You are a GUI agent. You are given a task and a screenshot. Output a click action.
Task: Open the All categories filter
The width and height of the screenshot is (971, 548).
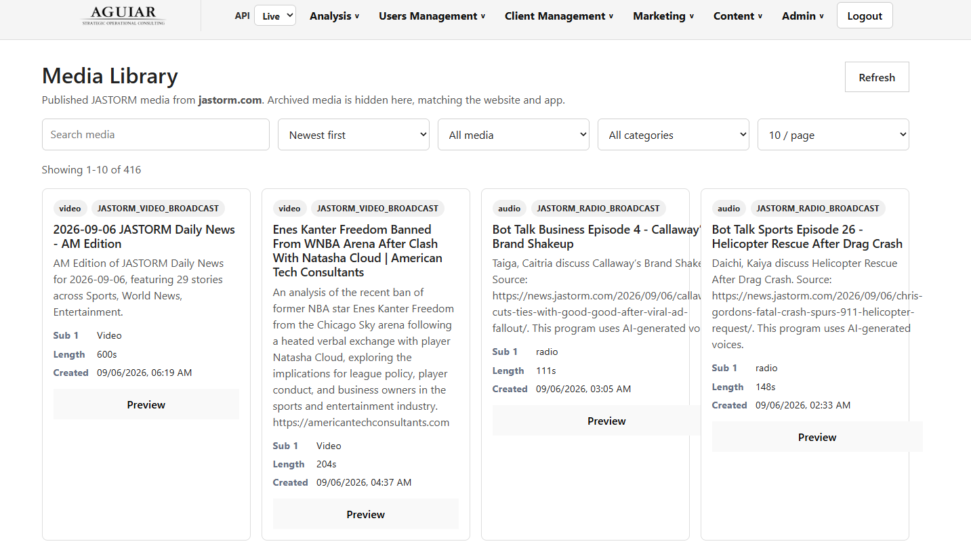(674, 135)
